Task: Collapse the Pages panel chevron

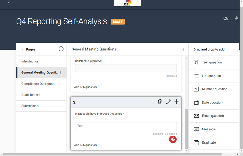Action: coord(23,50)
